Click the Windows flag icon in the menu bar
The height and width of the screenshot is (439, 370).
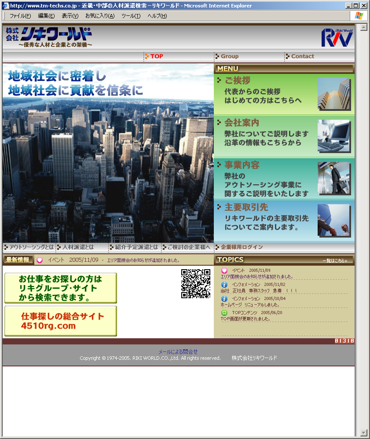coord(359,16)
